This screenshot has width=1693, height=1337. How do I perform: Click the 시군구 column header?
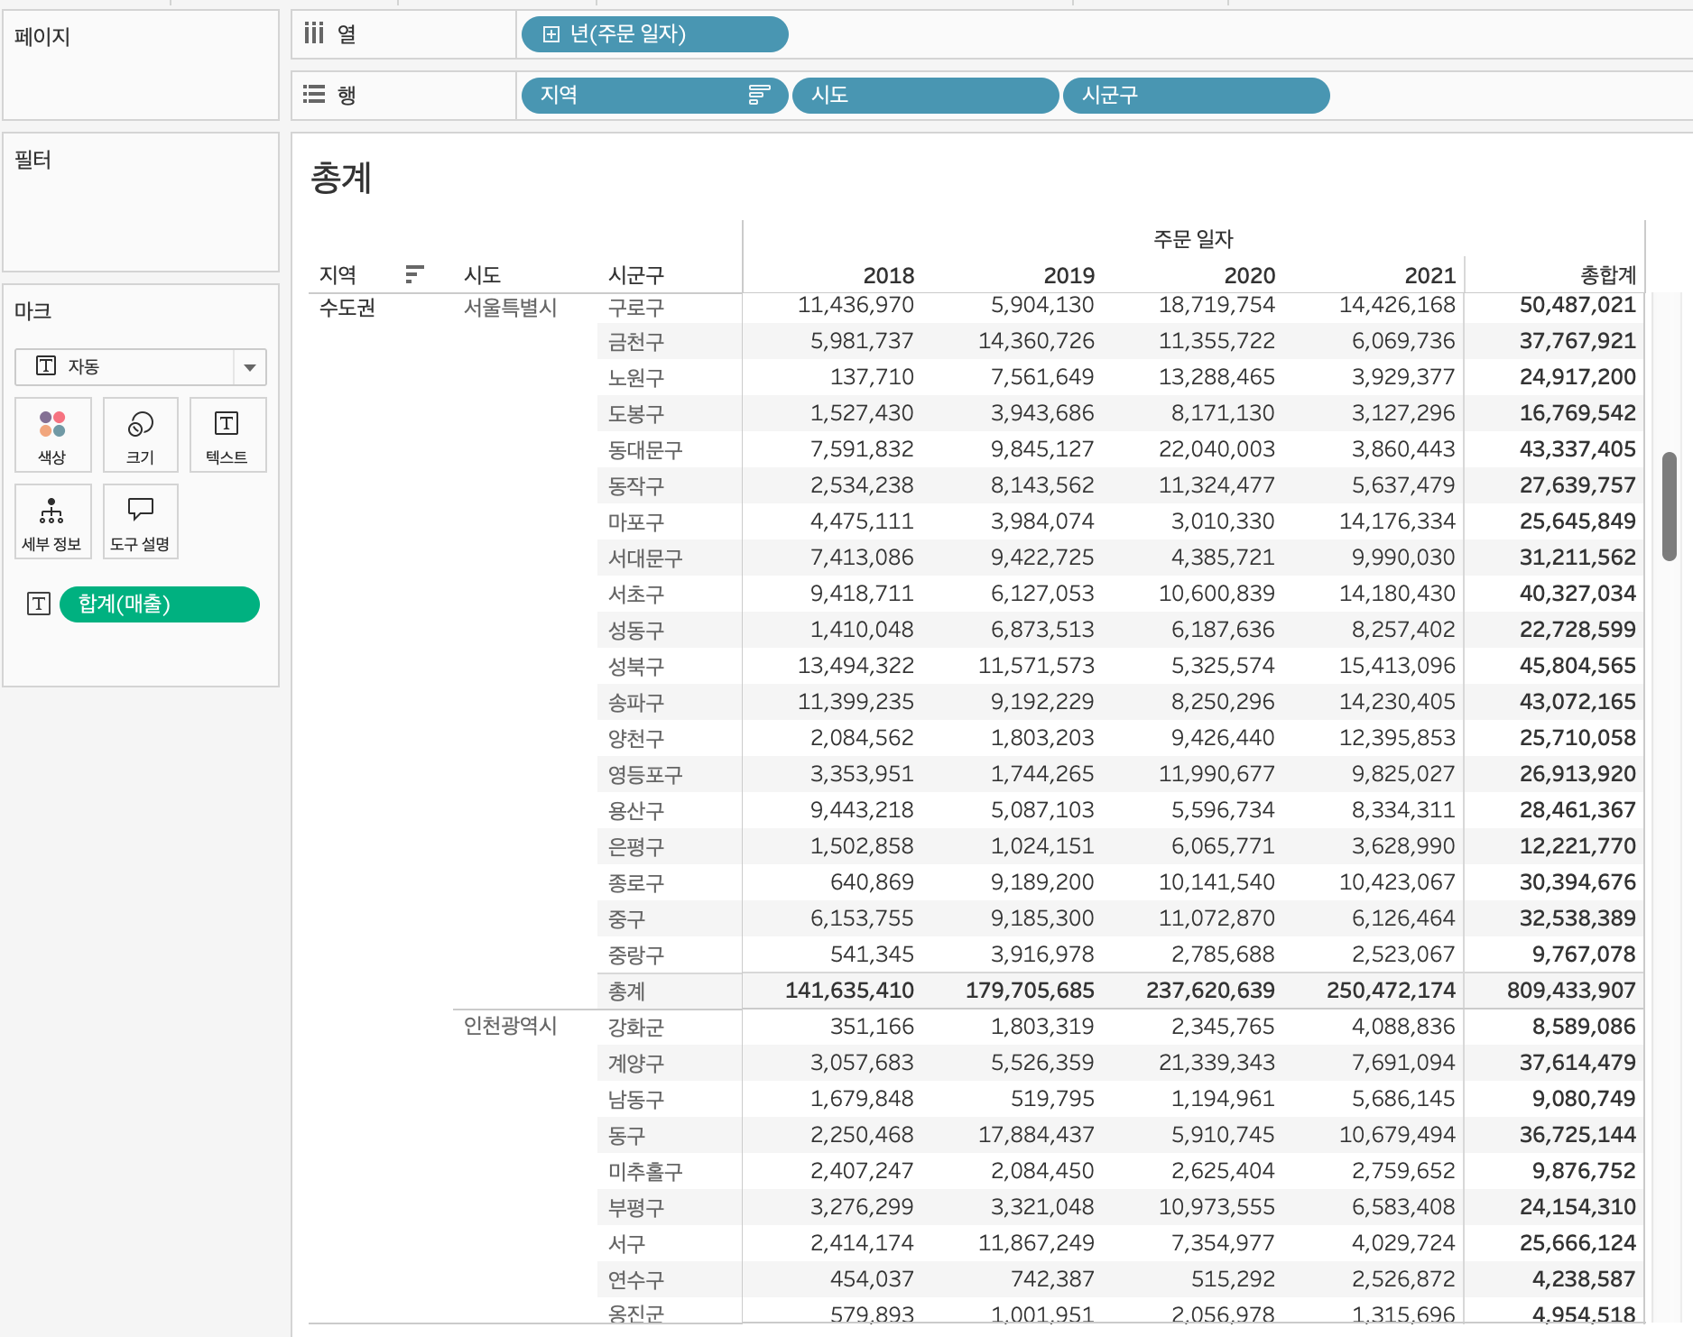tap(636, 274)
